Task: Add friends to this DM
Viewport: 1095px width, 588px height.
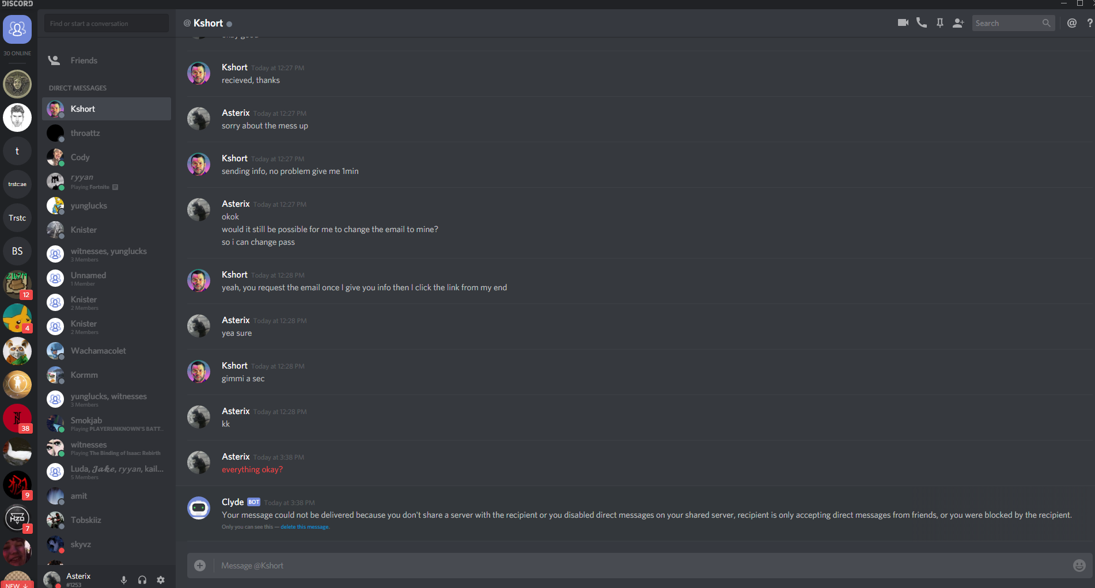Action: pos(958,23)
